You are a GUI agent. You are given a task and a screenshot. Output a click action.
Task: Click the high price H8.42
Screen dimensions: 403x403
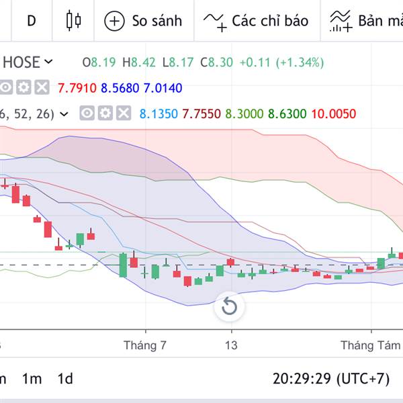(x=139, y=62)
